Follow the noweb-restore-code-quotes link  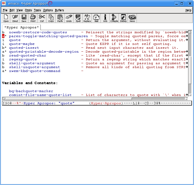point(38,32)
